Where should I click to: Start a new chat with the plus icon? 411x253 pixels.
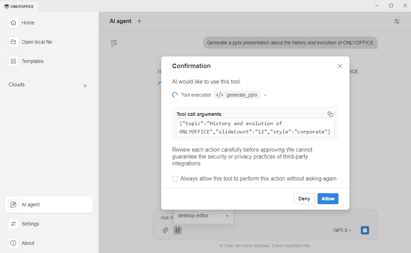pos(139,21)
